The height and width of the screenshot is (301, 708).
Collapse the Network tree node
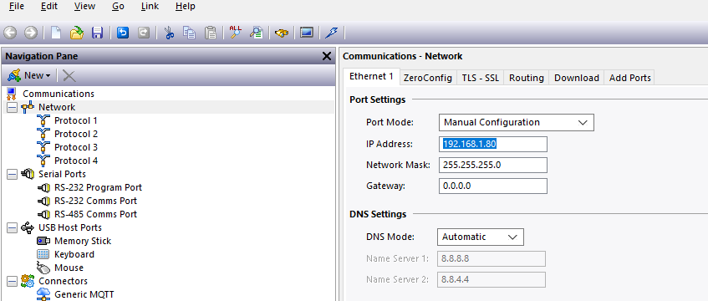pyautogui.click(x=13, y=108)
